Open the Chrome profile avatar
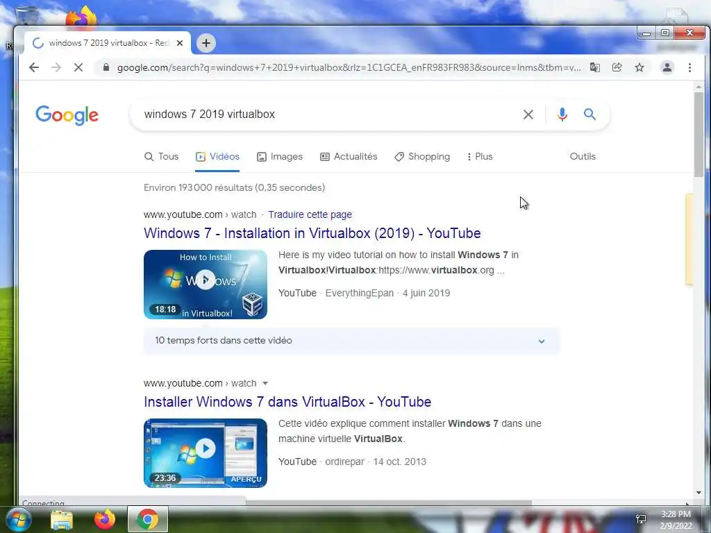 (x=667, y=67)
